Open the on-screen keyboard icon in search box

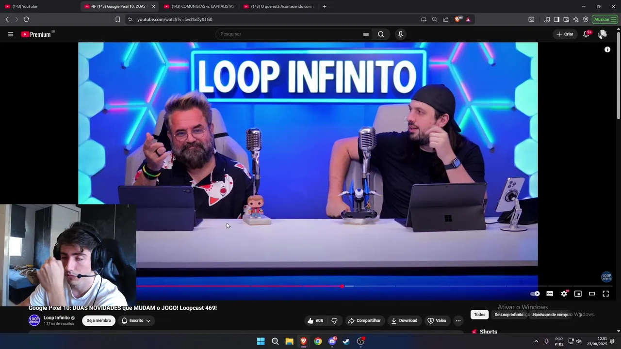click(x=366, y=34)
